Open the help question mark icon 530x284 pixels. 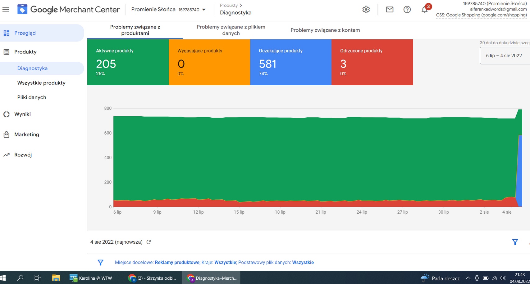coord(407,10)
